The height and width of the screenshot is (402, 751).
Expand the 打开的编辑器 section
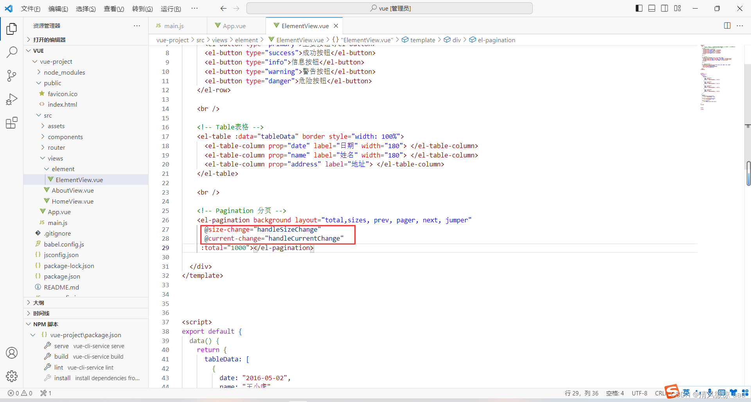pos(86,40)
